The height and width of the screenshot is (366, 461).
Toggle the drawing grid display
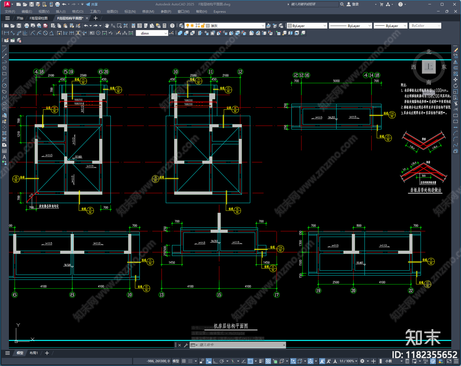coord(184,361)
